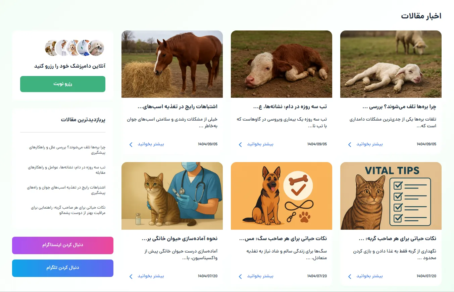
Task: Click chevron arrow on pet vaccination card
Action: click(x=131, y=276)
